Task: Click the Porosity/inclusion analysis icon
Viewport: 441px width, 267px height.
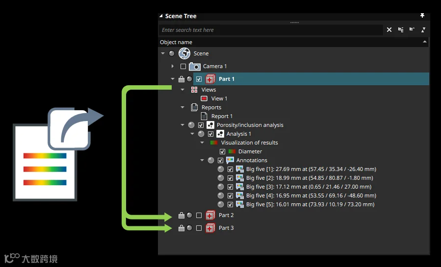Action: click(x=210, y=125)
